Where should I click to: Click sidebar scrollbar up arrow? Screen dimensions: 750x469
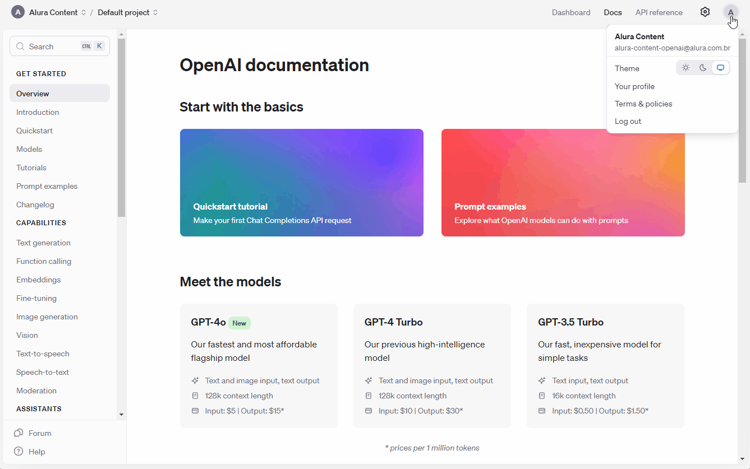pos(121,34)
